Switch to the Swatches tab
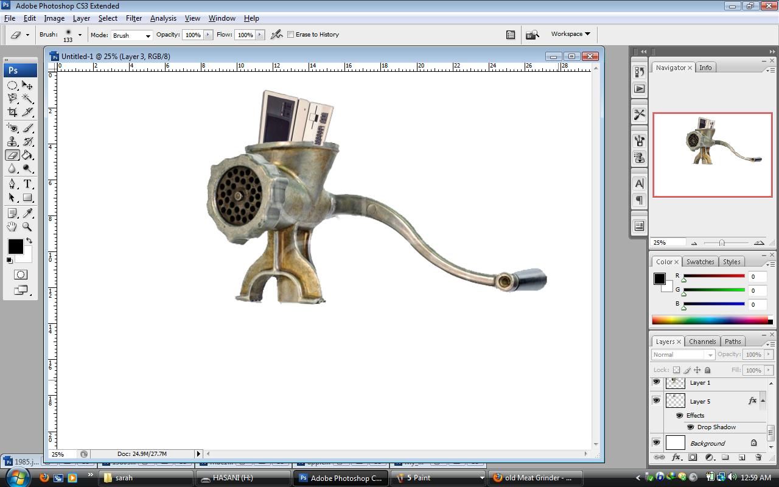Screen dimensions: 779x487 click(x=700, y=262)
